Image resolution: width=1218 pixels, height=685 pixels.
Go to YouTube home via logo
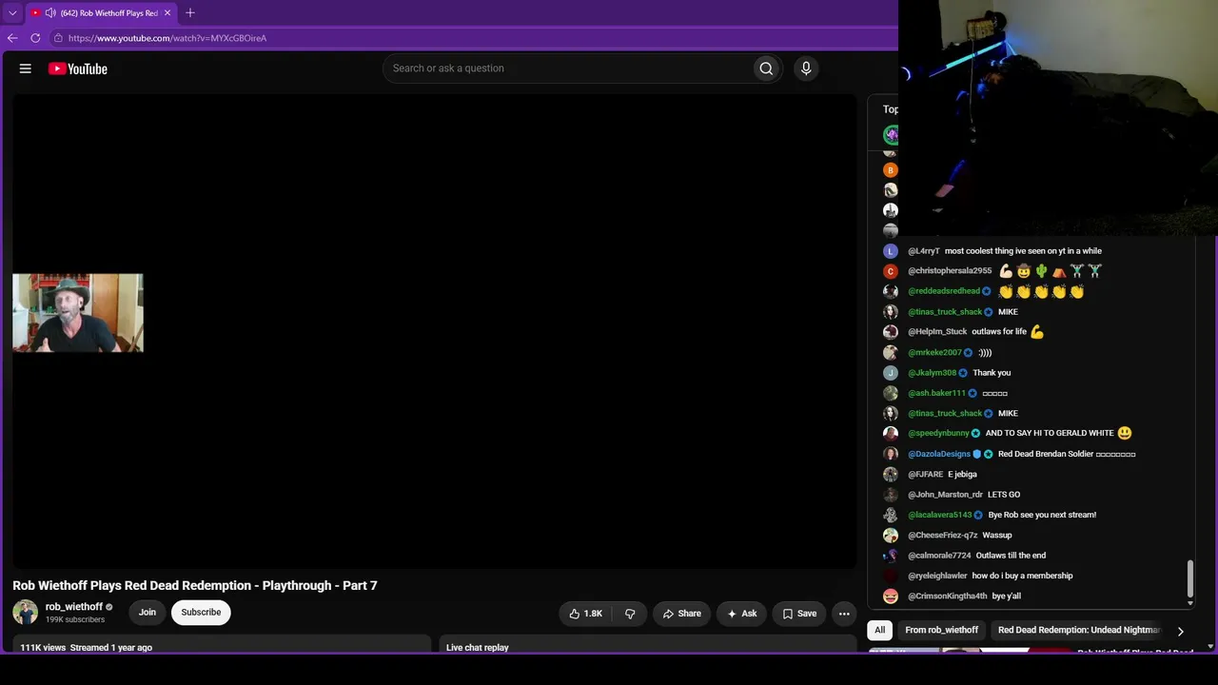tap(78, 68)
